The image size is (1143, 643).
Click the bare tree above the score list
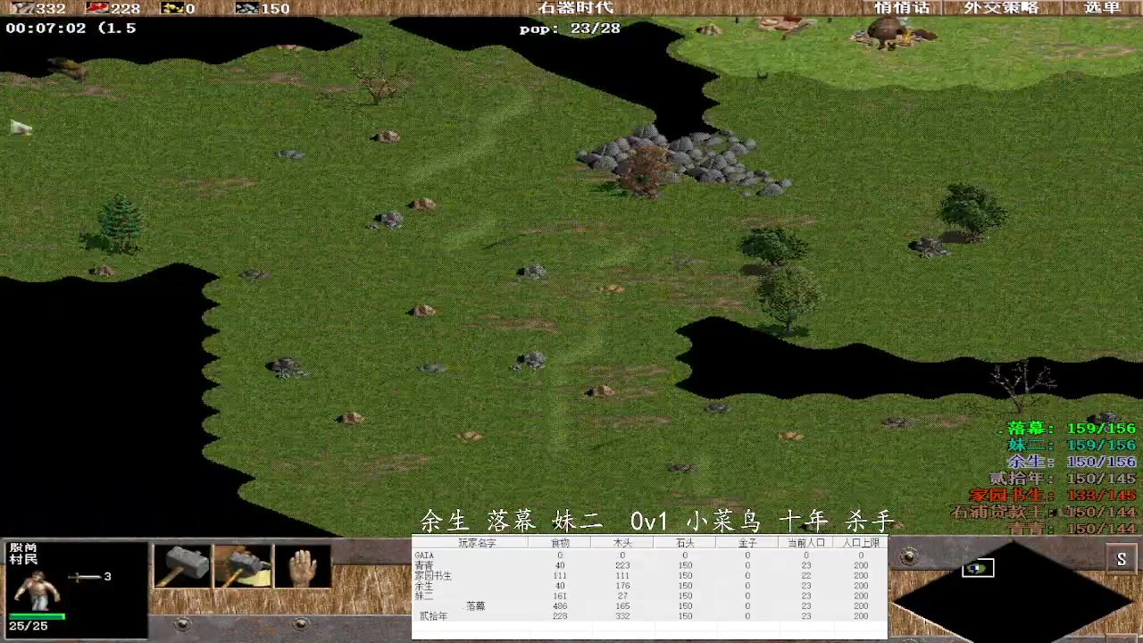tap(1023, 386)
